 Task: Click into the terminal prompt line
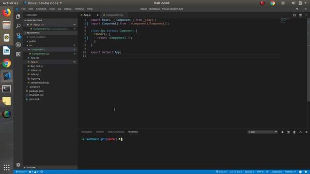click(x=102, y=139)
